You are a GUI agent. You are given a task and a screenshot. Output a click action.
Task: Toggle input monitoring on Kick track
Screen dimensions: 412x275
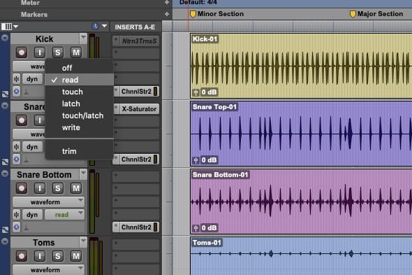(x=40, y=52)
